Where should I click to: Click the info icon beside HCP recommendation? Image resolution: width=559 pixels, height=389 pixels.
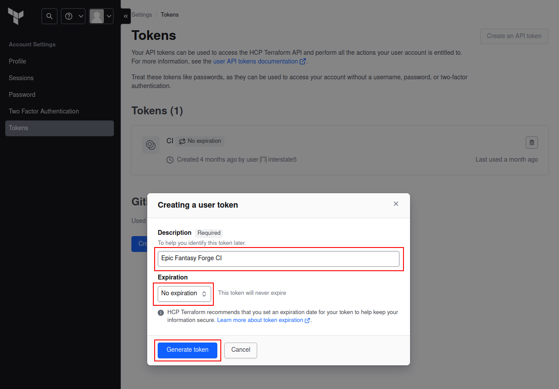(x=161, y=313)
